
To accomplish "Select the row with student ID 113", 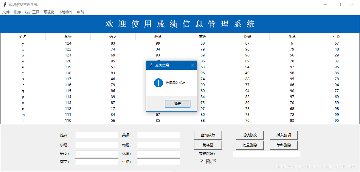I will click(180, 103).
